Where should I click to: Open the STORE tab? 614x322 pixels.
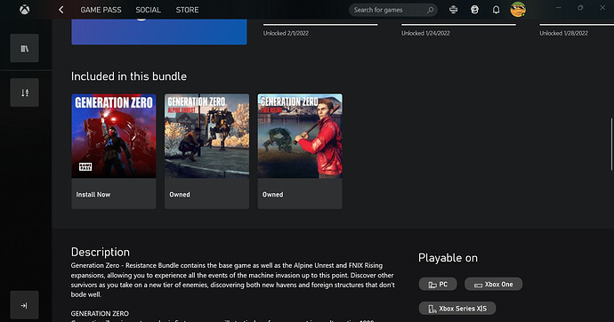pyautogui.click(x=187, y=10)
